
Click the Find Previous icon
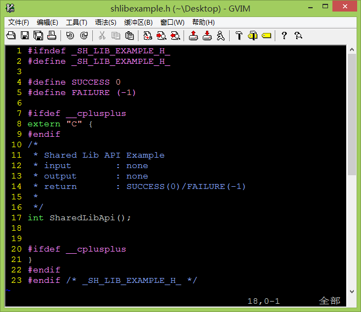tap(175, 36)
